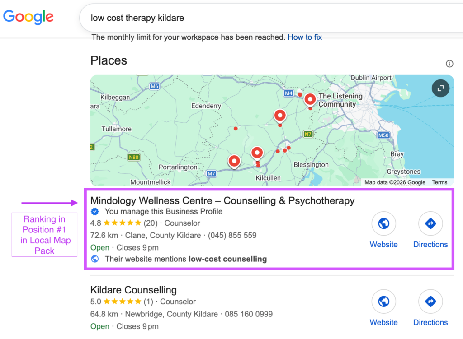Click the Mindology Website globe icon
The width and height of the screenshot is (463, 339).
coord(383,223)
